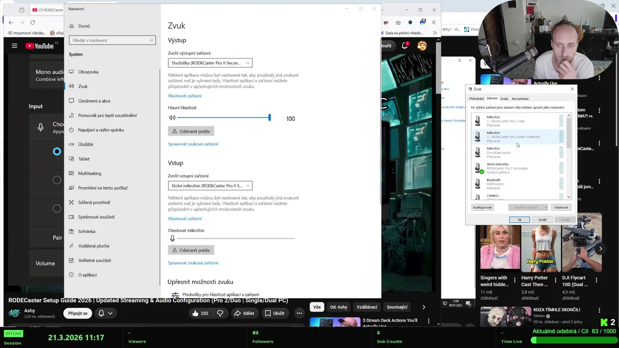Switch to Přehrávání tab in Zvuk dialog
The image size is (619, 348).
[x=476, y=99]
